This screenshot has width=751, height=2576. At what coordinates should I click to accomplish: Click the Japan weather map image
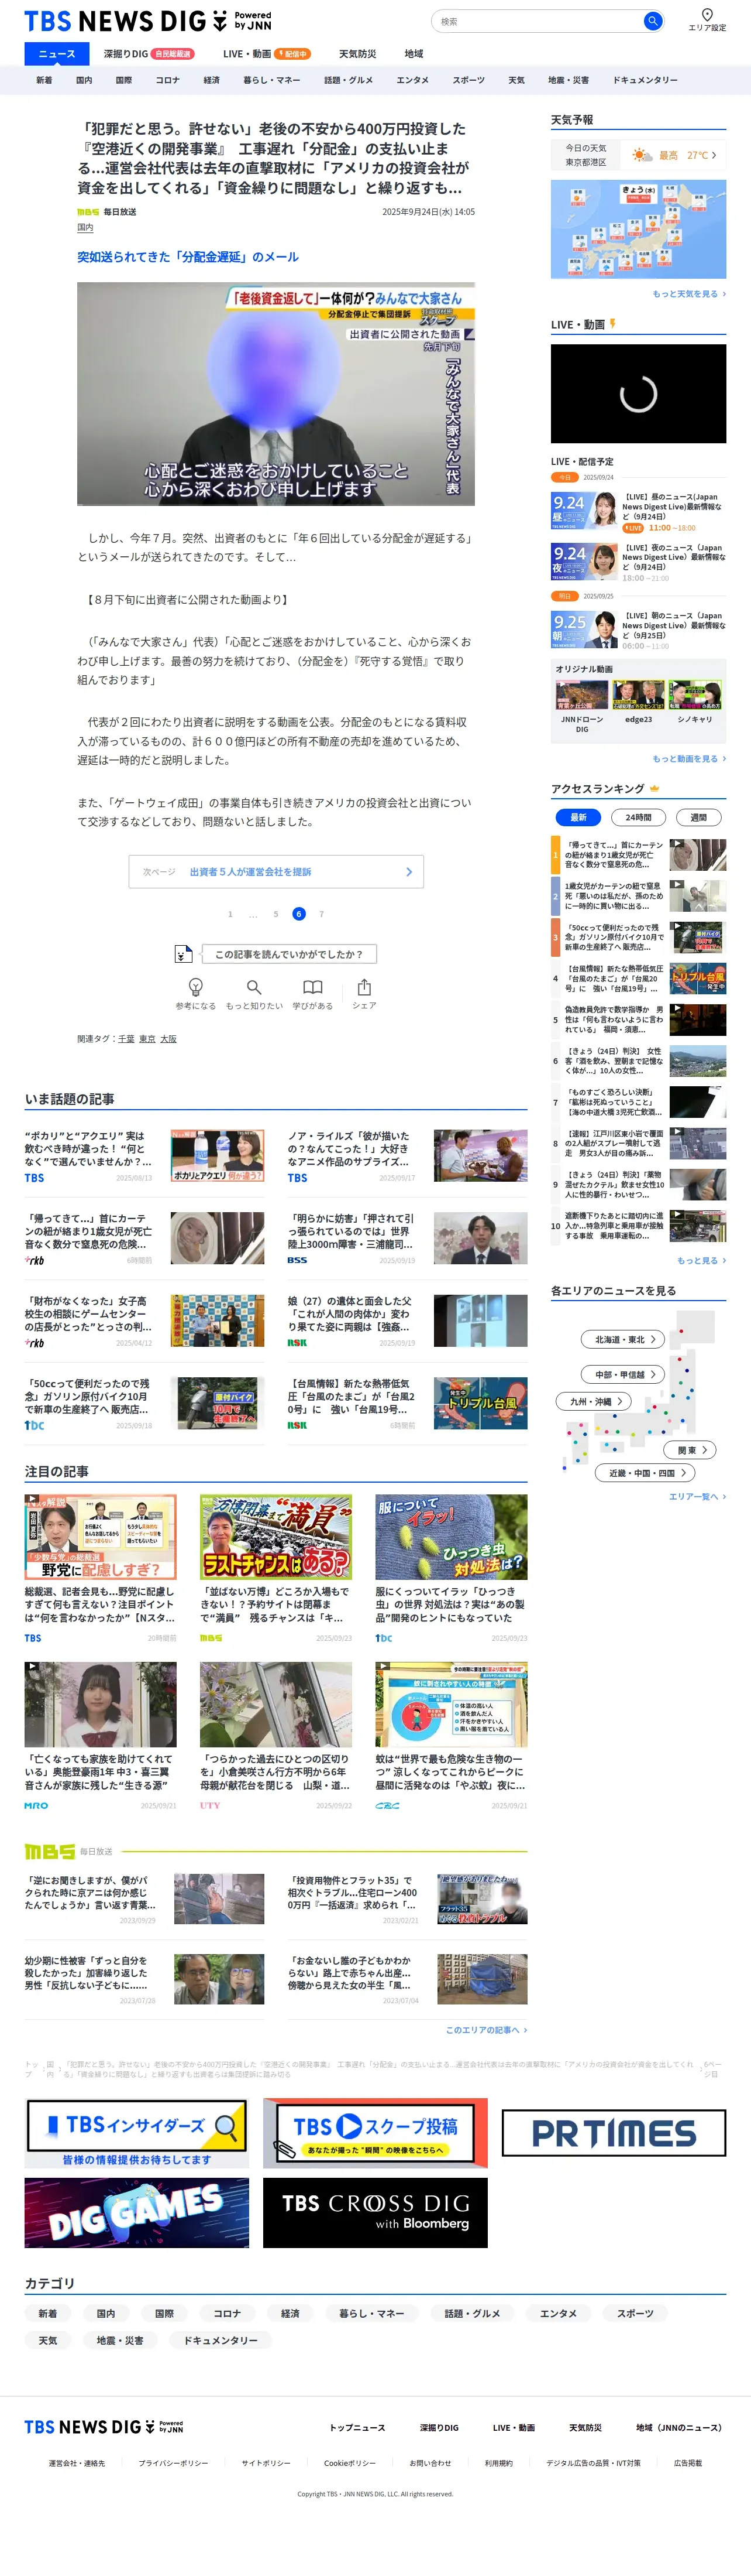coord(638,229)
